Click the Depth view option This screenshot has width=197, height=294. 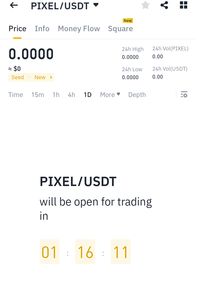click(x=137, y=95)
